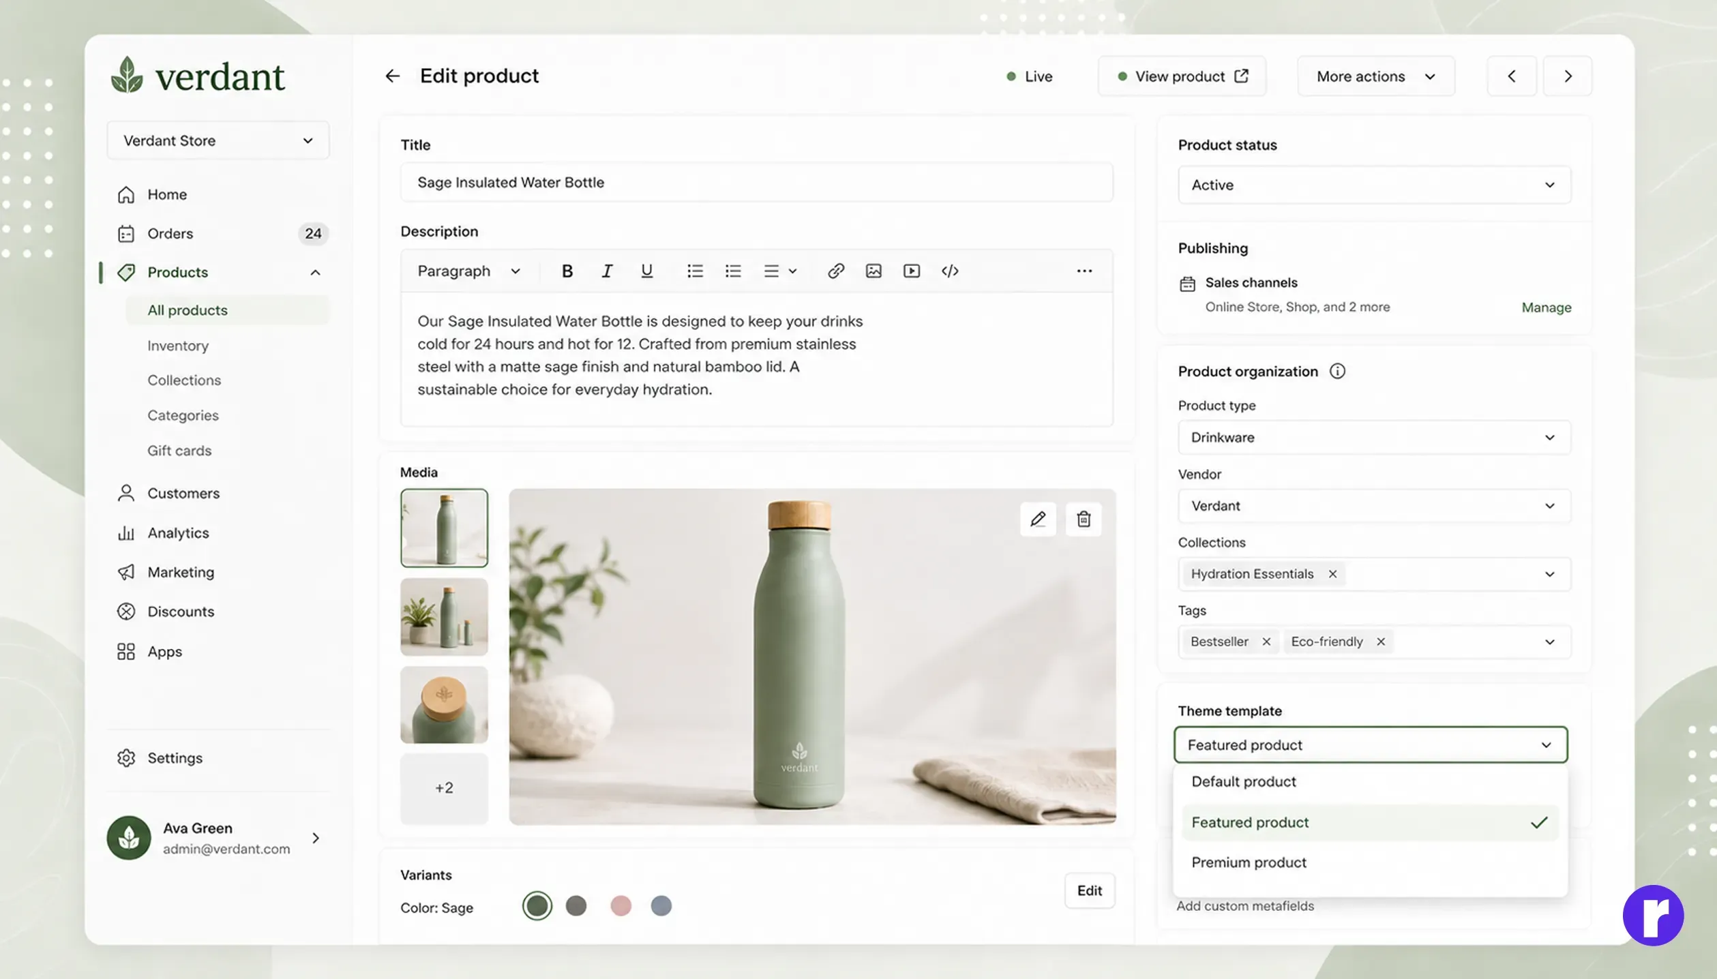Remove Hydration Essentials collection chip

pyautogui.click(x=1332, y=574)
